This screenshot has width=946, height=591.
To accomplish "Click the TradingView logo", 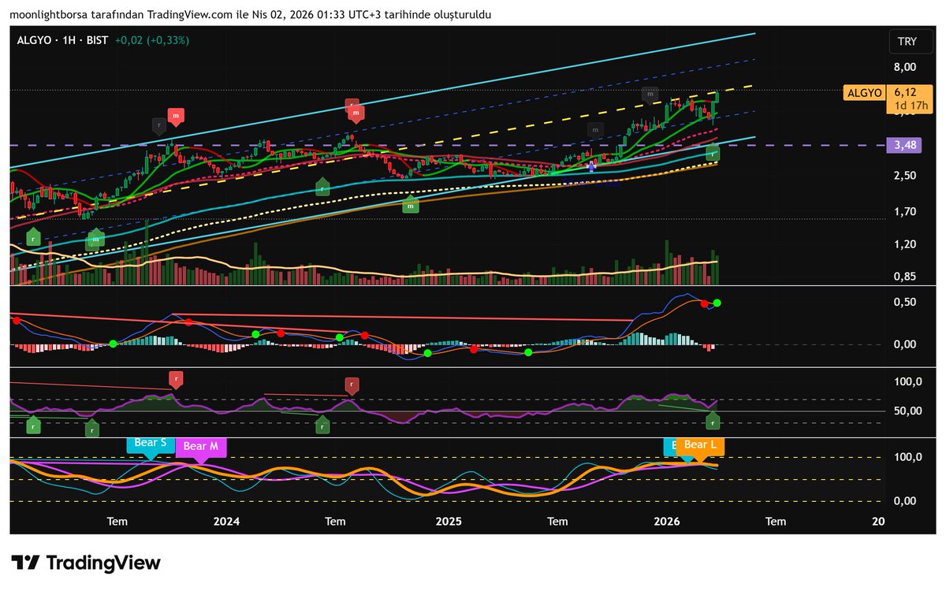I will click(x=87, y=563).
